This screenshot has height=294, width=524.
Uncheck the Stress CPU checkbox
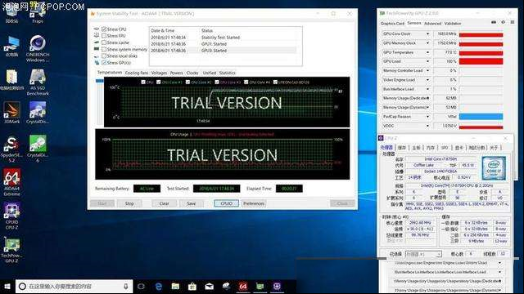coord(104,29)
